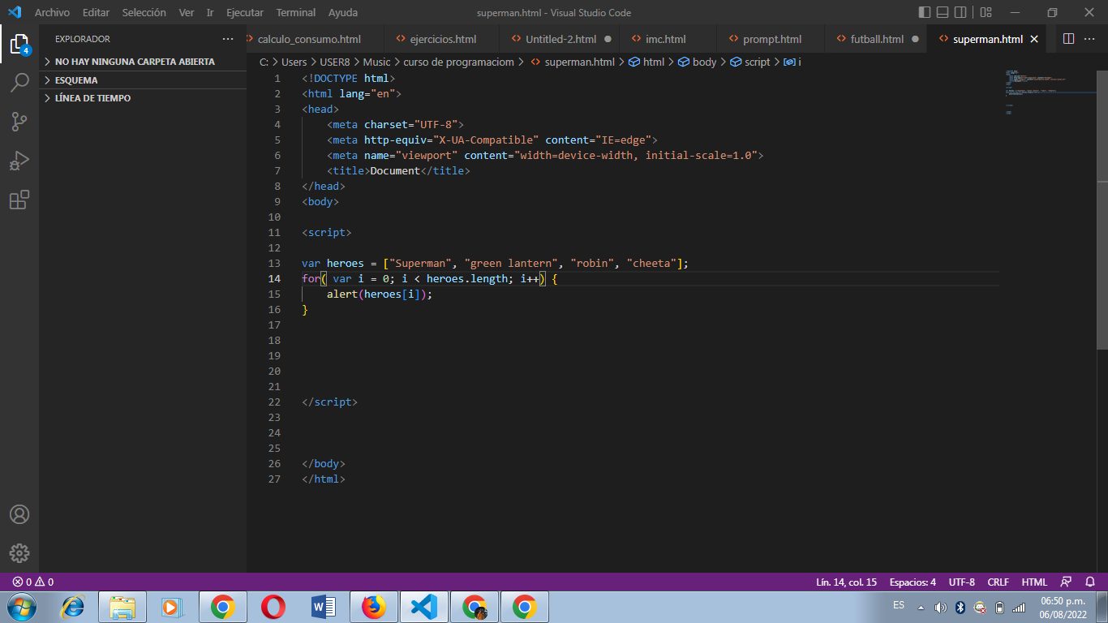Switch to ejercicios.html tab
The image size is (1108, 623).
coord(443,39)
